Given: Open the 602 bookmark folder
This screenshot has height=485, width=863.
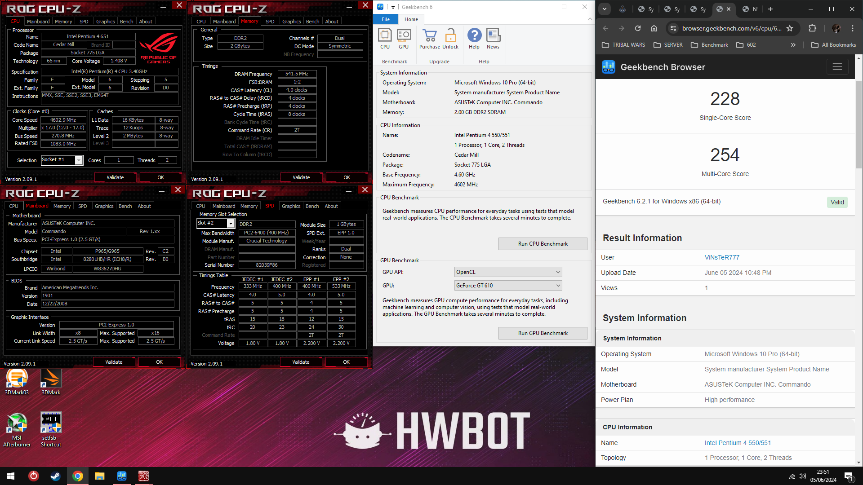Looking at the screenshot, I should click(x=746, y=45).
